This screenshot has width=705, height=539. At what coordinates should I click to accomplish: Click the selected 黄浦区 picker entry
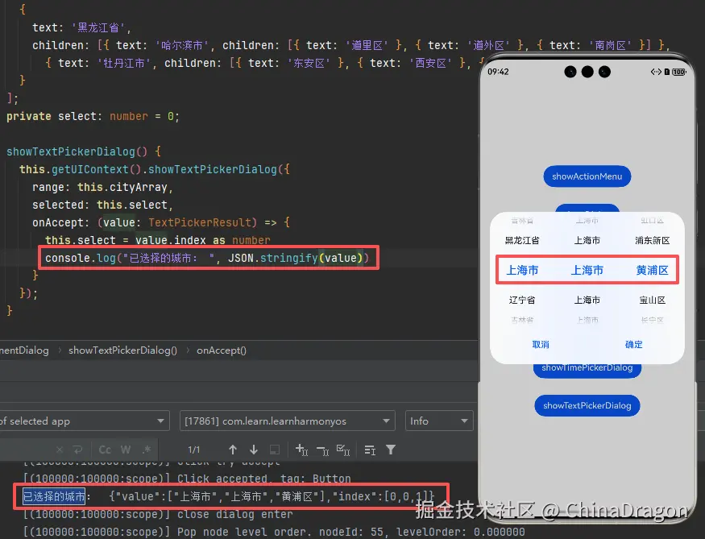[x=653, y=270]
